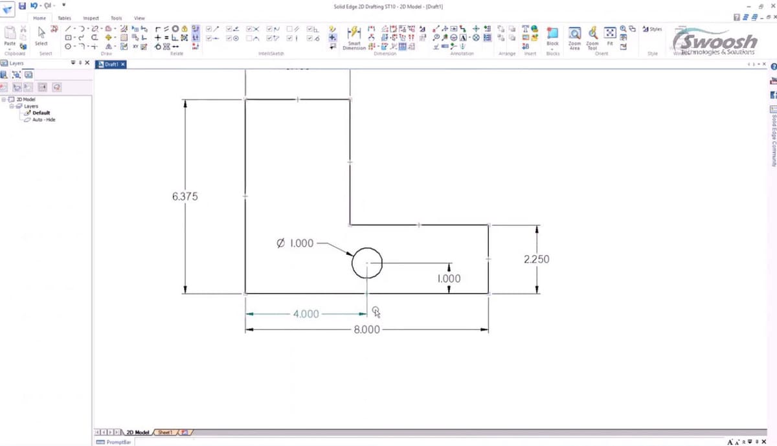
Task: Open the Line tool dropdown arrow
Action: (74, 28)
